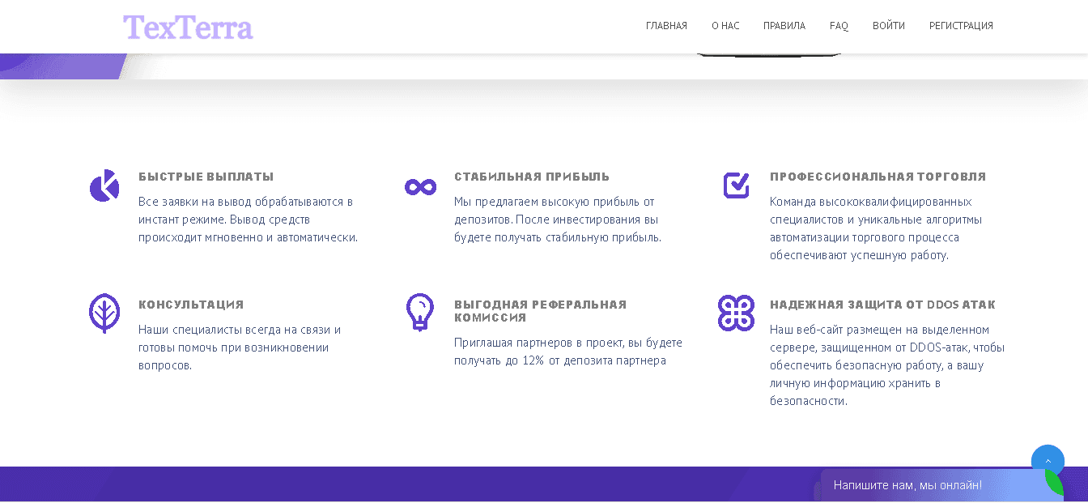Click the TexTerra logo

coord(188,27)
